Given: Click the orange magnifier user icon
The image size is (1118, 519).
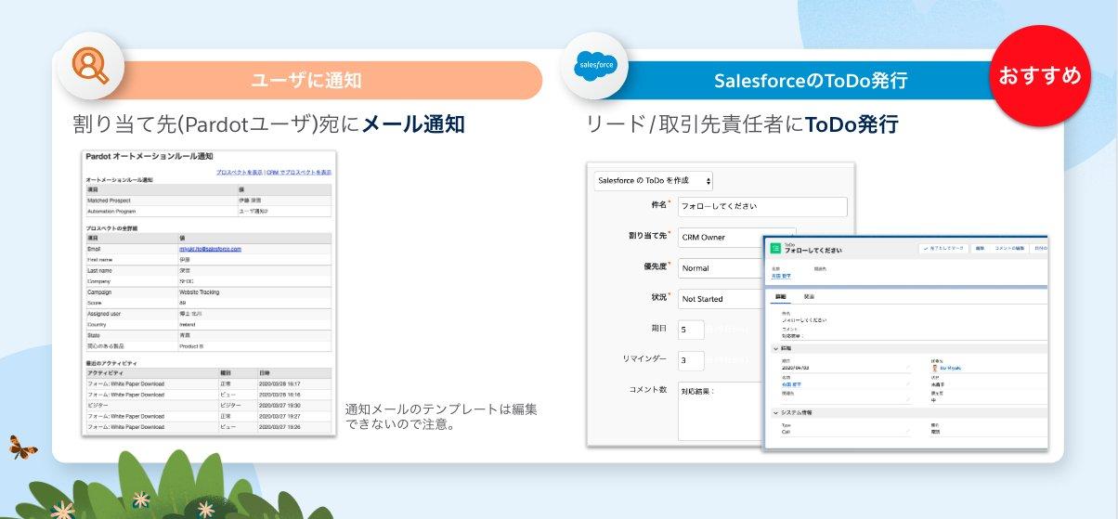Looking at the screenshot, I should [91, 64].
